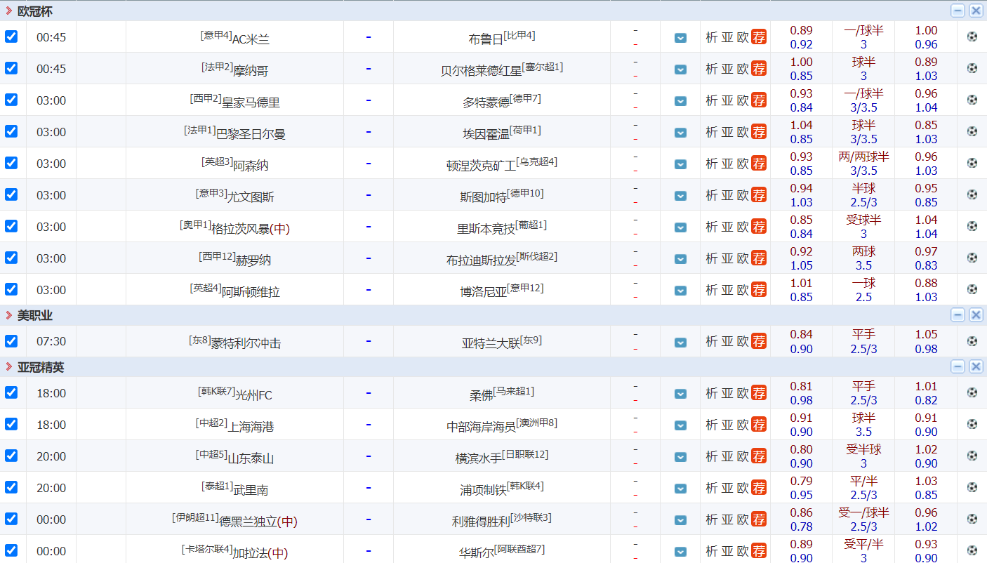Screen dimensions: 987x563
Task: Collapse the 亚冠精英 section header arrow
Action: (9, 367)
